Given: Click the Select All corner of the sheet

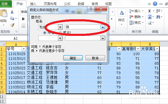Looking at the screenshot, I should 3,44.
